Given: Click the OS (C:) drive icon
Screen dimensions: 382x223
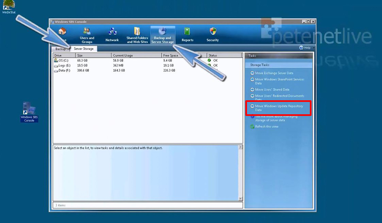Looking at the screenshot, I should [x=56, y=60].
